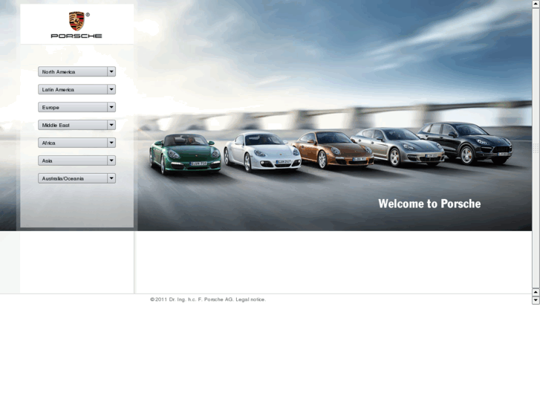Click the brown 911 car image

[x=333, y=149]
